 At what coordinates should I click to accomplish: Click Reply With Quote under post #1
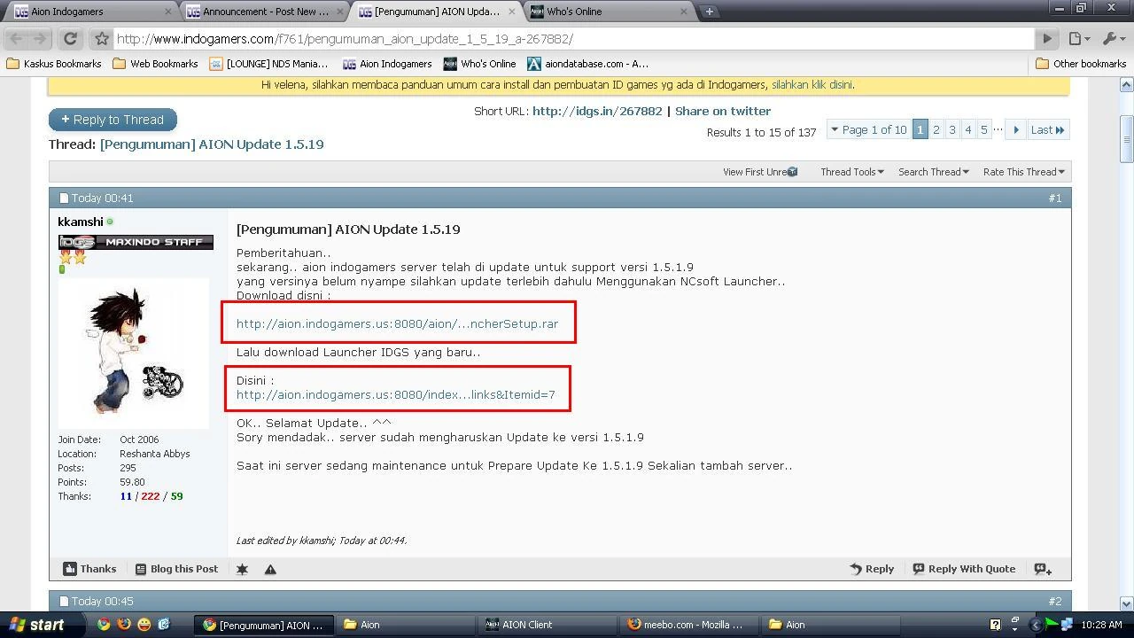pos(964,569)
